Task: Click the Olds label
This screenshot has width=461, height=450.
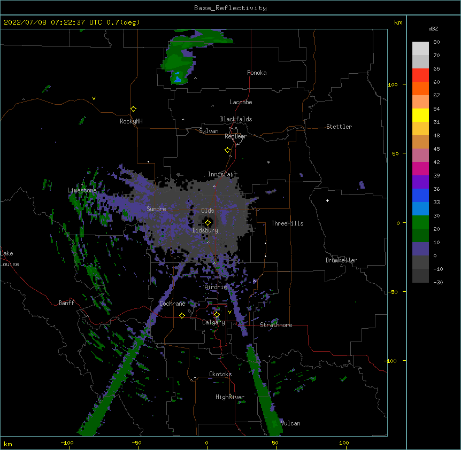Action: point(208,211)
